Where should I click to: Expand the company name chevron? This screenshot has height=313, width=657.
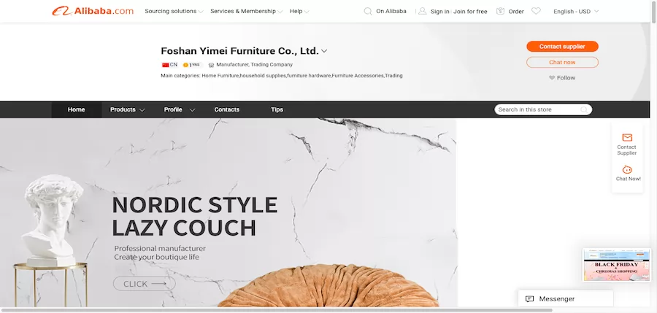[324, 51]
